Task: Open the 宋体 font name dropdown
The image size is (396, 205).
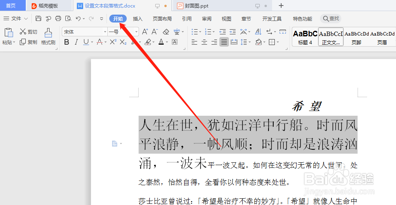Action: point(105,32)
